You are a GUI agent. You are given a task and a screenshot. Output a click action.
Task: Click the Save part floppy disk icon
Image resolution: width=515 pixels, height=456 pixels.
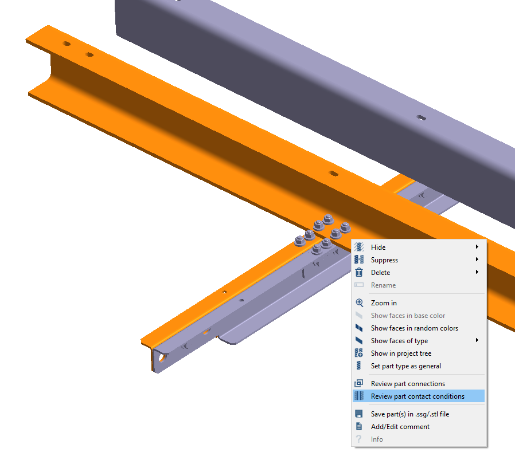click(x=359, y=414)
